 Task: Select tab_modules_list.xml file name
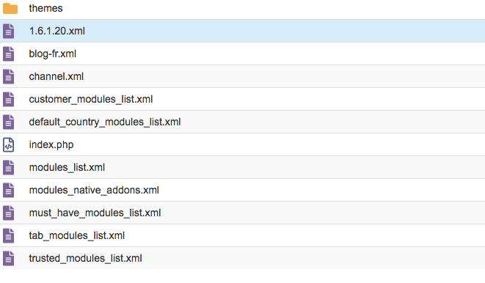(x=77, y=236)
